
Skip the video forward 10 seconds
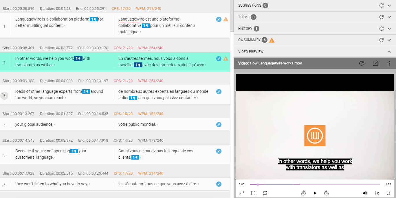pyautogui.click(x=326, y=193)
